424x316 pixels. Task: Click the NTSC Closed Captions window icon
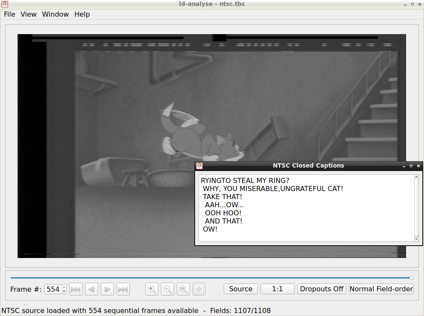[x=199, y=166]
